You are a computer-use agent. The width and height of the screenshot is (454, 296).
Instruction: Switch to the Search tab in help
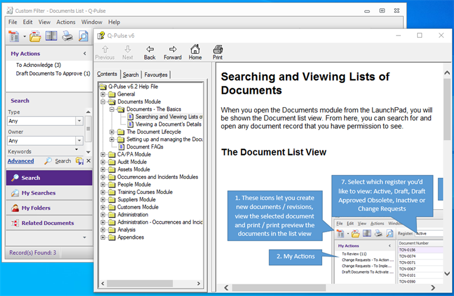[131, 75]
